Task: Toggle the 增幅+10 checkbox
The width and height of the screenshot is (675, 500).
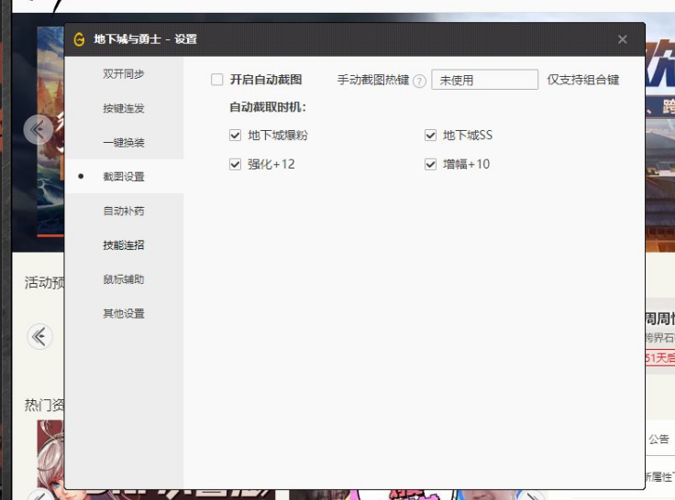Action: pos(430,164)
